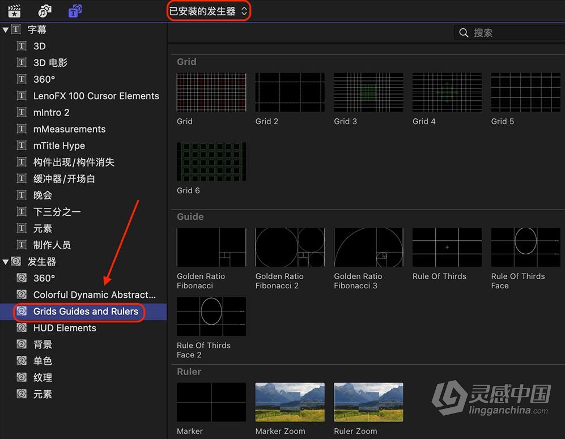
Task: Select the 发生器 top-level category
Action: tap(42, 262)
